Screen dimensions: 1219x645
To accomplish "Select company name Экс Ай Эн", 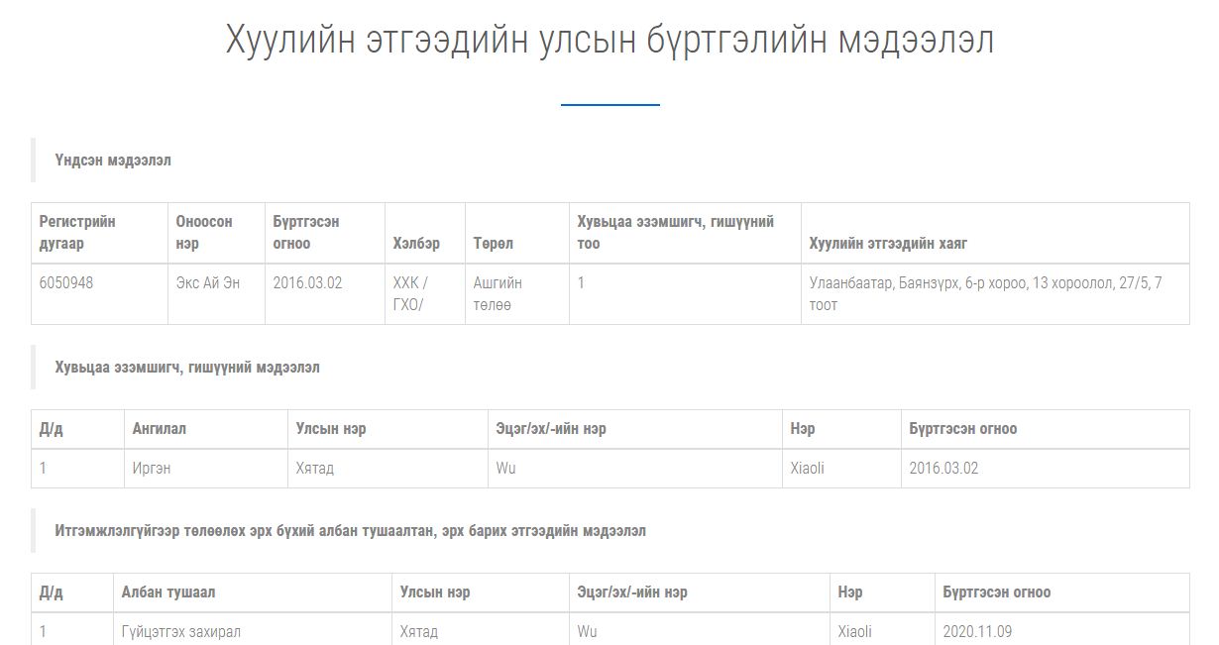I will [208, 283].
